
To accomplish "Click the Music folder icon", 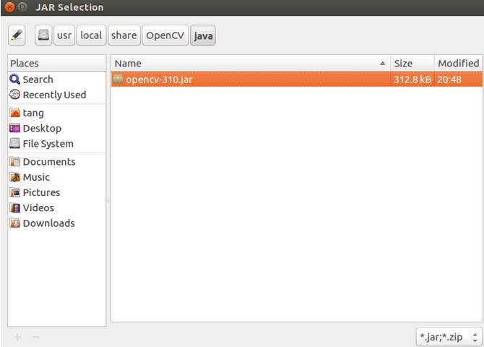I will tap(14, 177).
